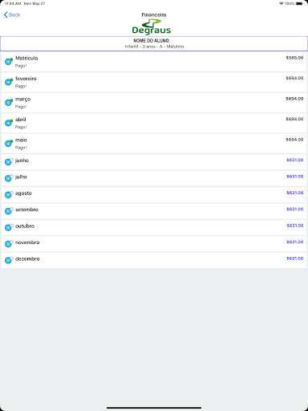Open the novembro $631.00 amount link
The width and height of the screenshot is (308, 411).
click(295, 242)
